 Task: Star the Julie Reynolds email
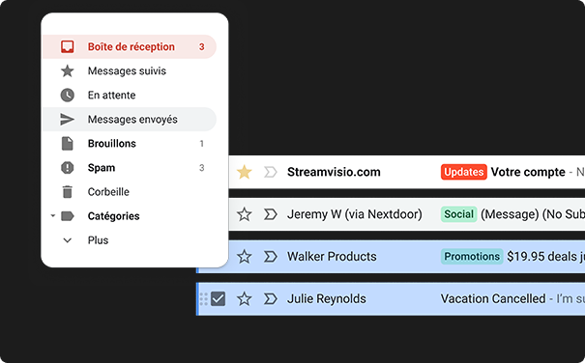[245, 299]
